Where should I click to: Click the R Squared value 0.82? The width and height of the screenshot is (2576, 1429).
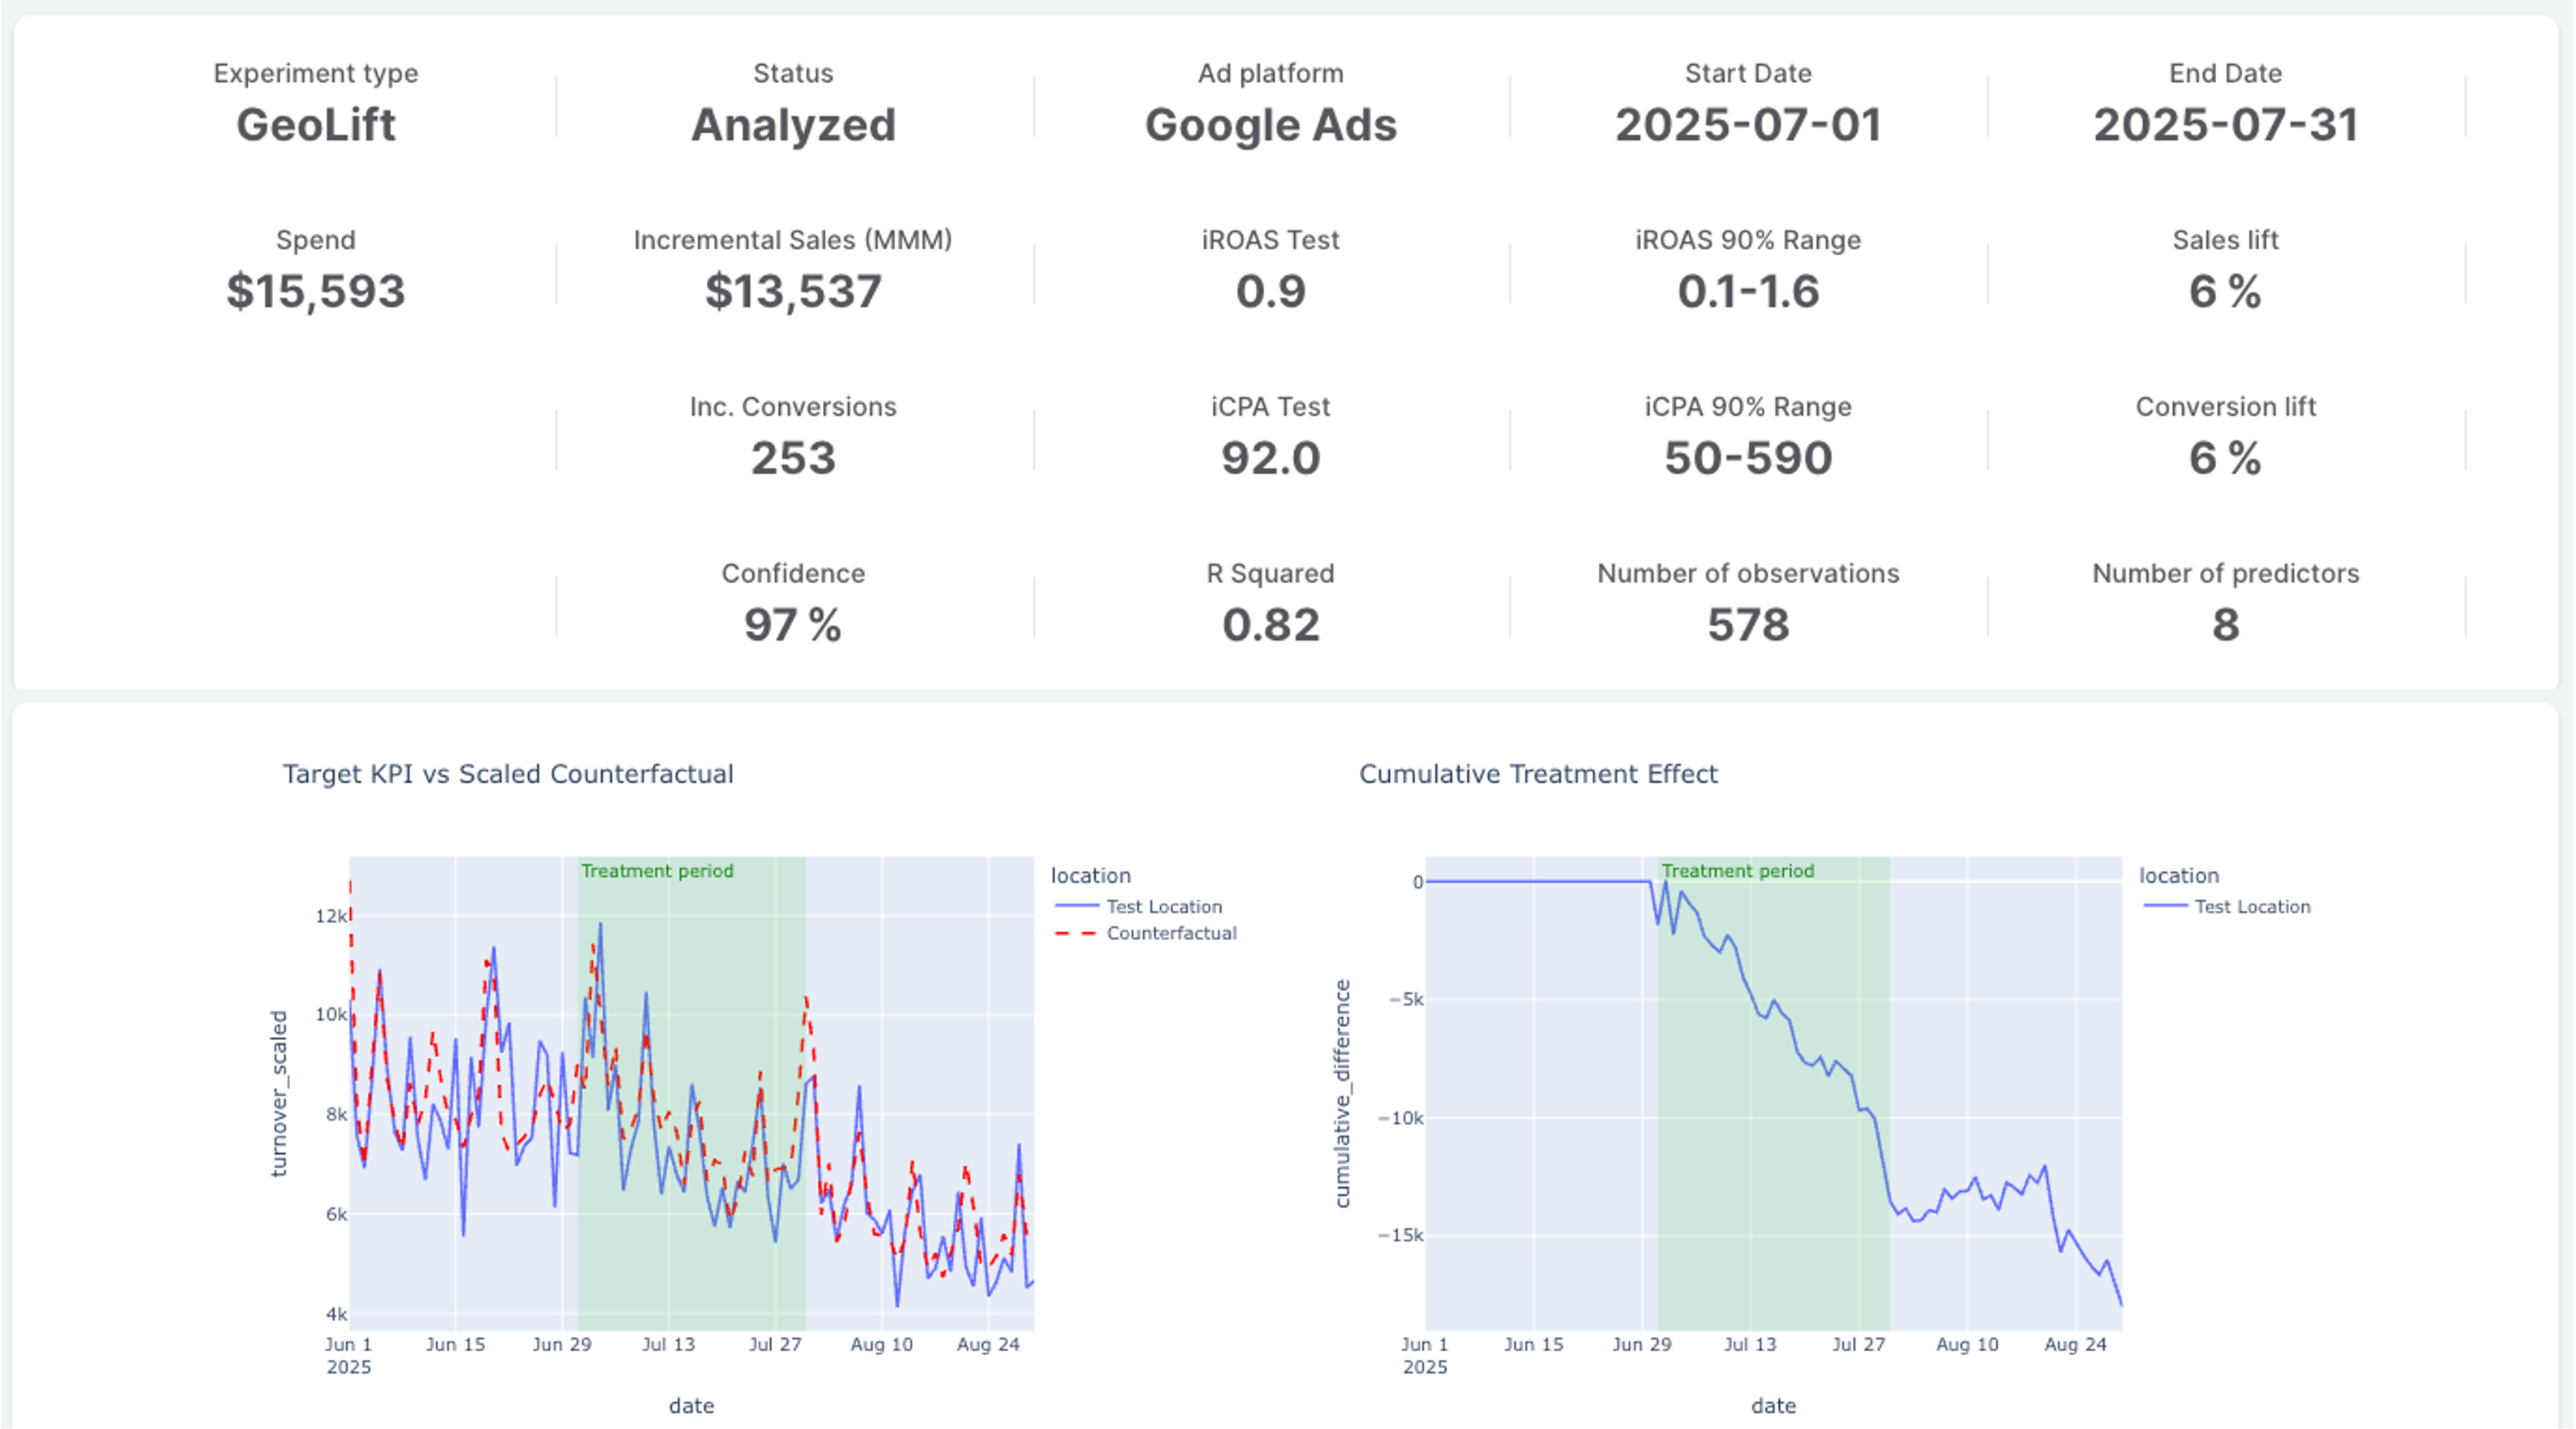(x=1270, y=625)
